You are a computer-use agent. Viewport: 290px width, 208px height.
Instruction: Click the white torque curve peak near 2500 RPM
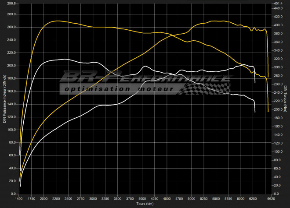(x=65, y=59)
